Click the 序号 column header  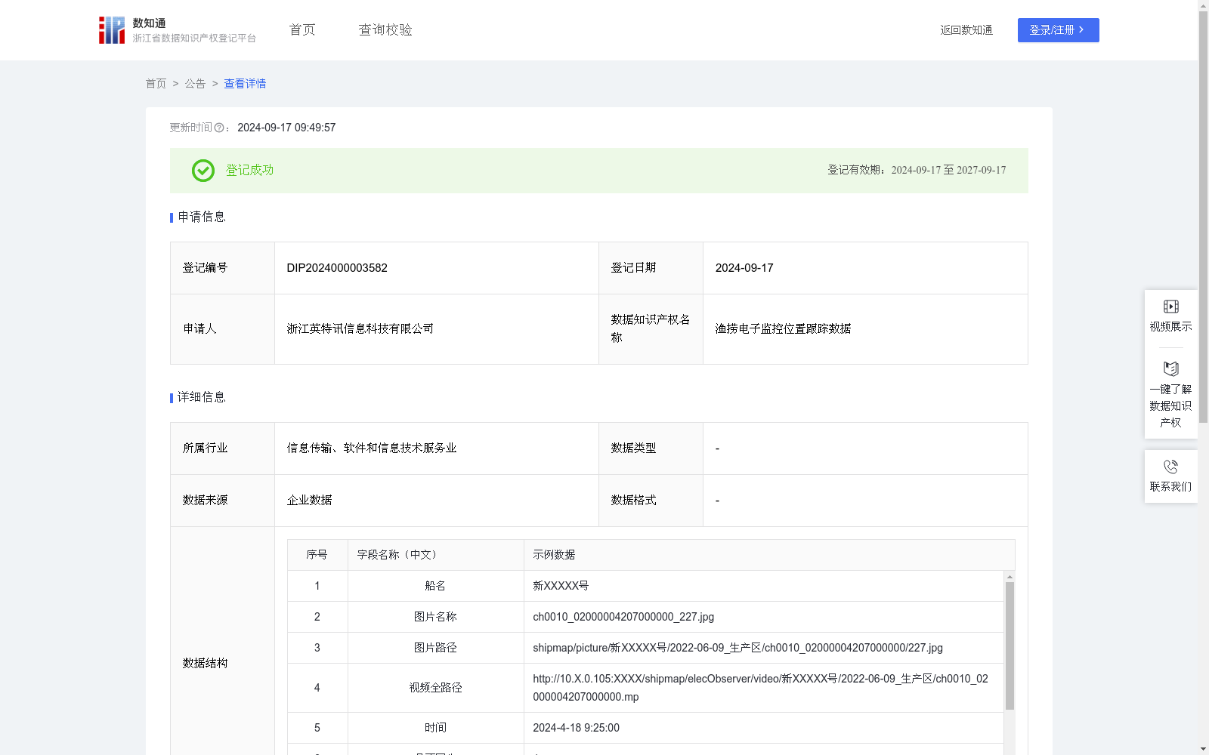tap(317, 555)
